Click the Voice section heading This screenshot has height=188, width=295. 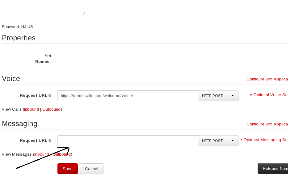point(11,79)
